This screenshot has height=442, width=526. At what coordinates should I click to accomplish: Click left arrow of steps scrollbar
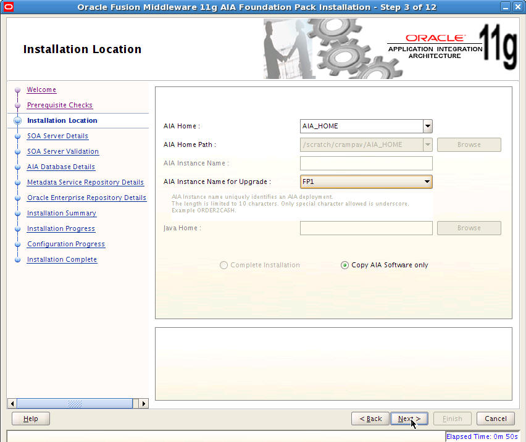12,404
